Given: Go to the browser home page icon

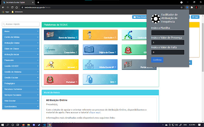Looking at the screenshot, I should [x=17, y=7].
